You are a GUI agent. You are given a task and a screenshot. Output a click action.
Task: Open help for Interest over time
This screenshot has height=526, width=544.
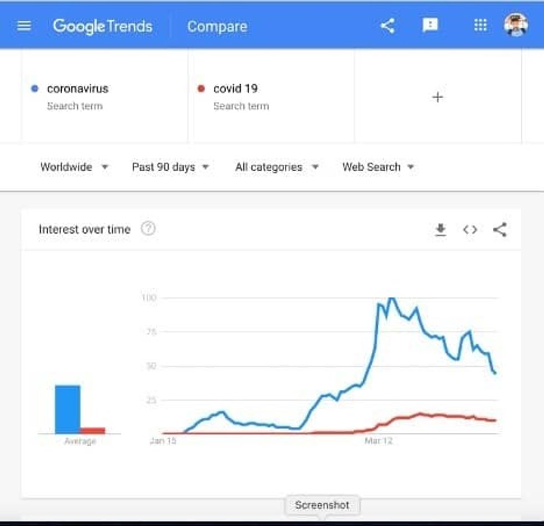coord(148,228)
